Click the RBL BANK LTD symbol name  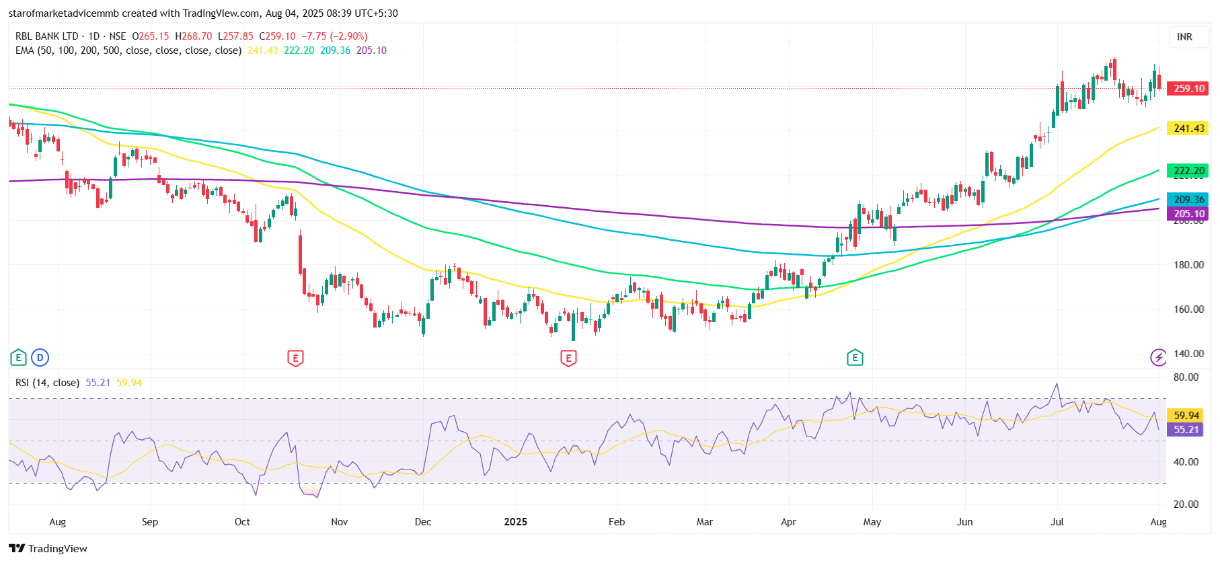click(47, 36)
